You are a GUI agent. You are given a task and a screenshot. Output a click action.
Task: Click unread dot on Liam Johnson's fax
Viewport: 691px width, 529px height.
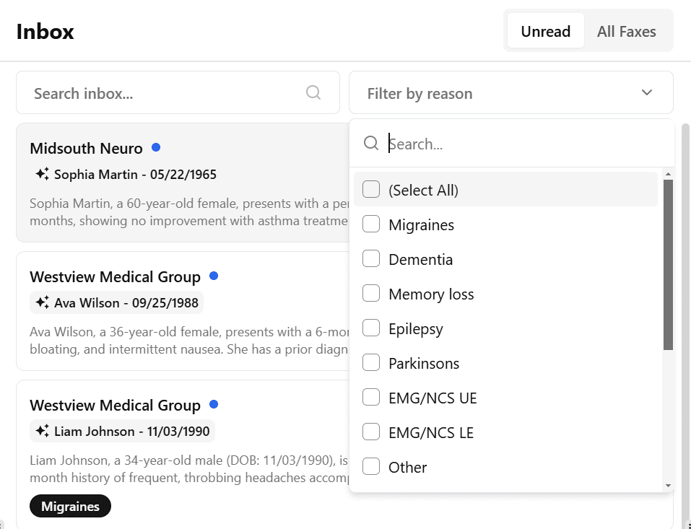tap(214, 405)
